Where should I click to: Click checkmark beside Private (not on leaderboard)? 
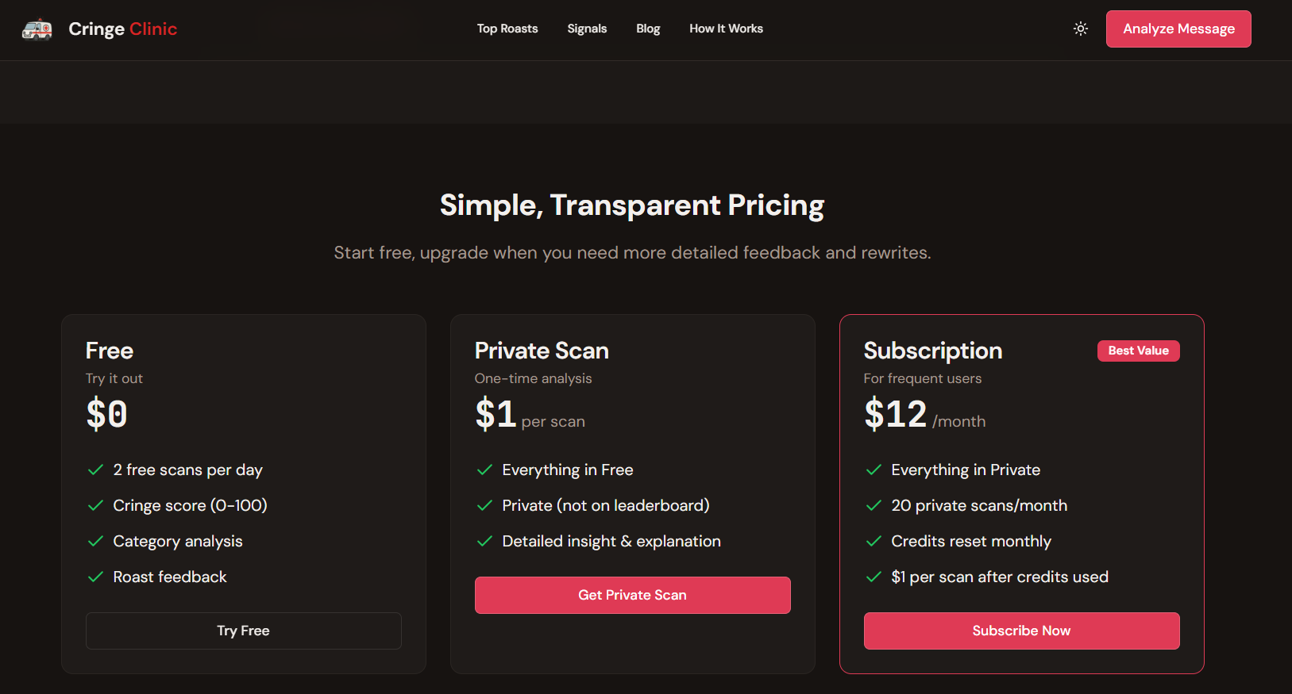coord(484,505)
